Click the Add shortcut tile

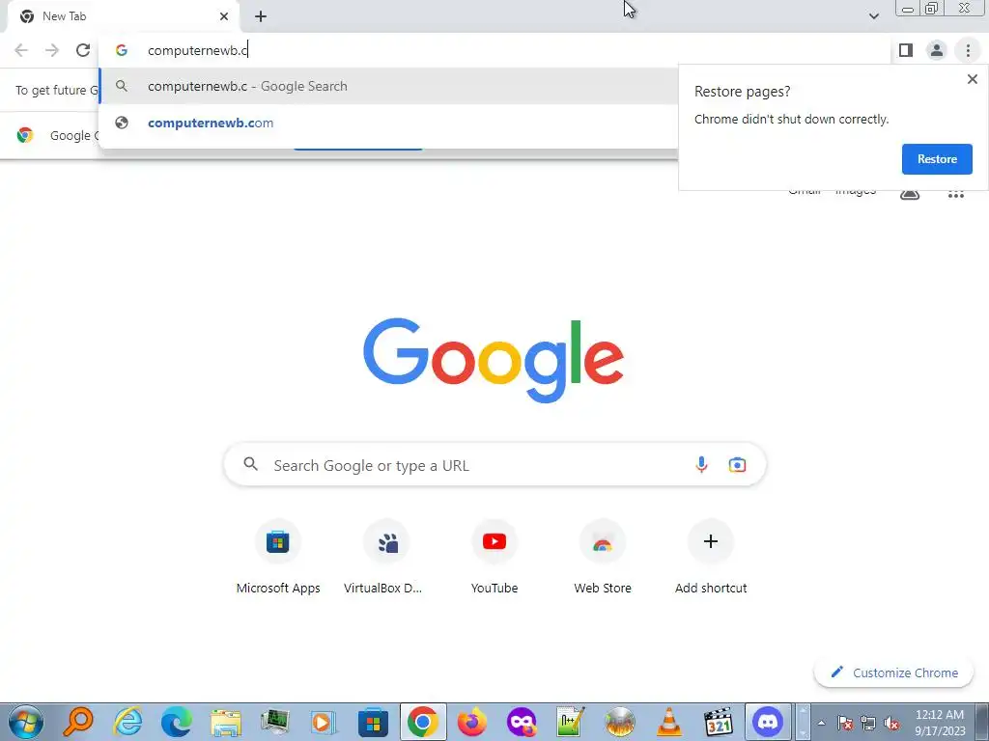(711, 559)
